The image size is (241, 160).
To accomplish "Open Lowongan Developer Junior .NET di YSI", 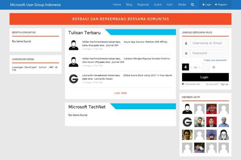I will 35,68.
